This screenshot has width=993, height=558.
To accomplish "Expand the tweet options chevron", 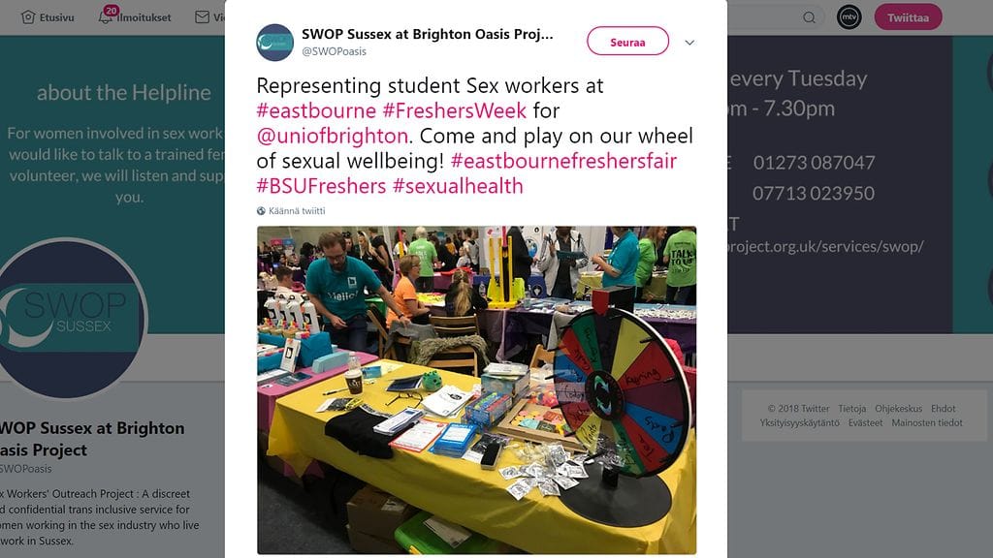I will coord(689,43).
